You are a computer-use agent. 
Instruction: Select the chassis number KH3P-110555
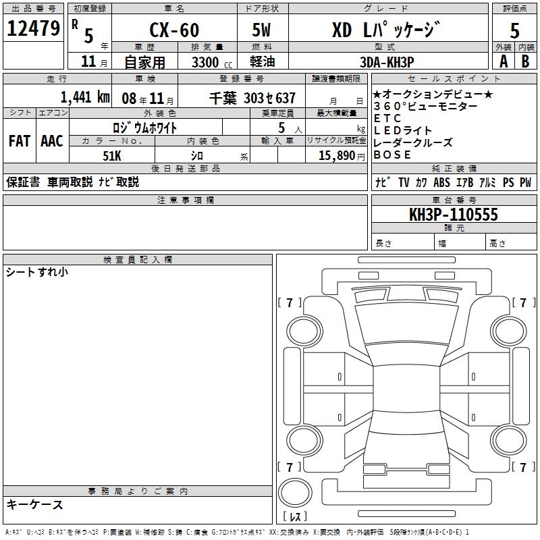454,215
